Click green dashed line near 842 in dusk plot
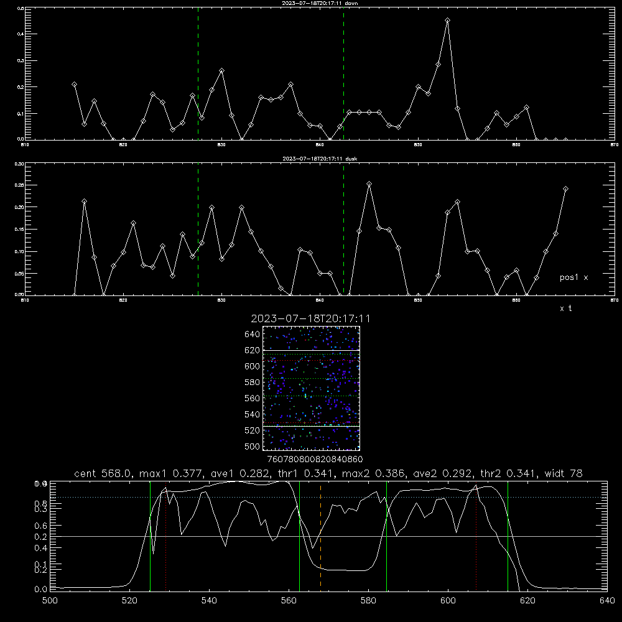The width and height of the screenshot is (622, 622). (x=343, y=230)
